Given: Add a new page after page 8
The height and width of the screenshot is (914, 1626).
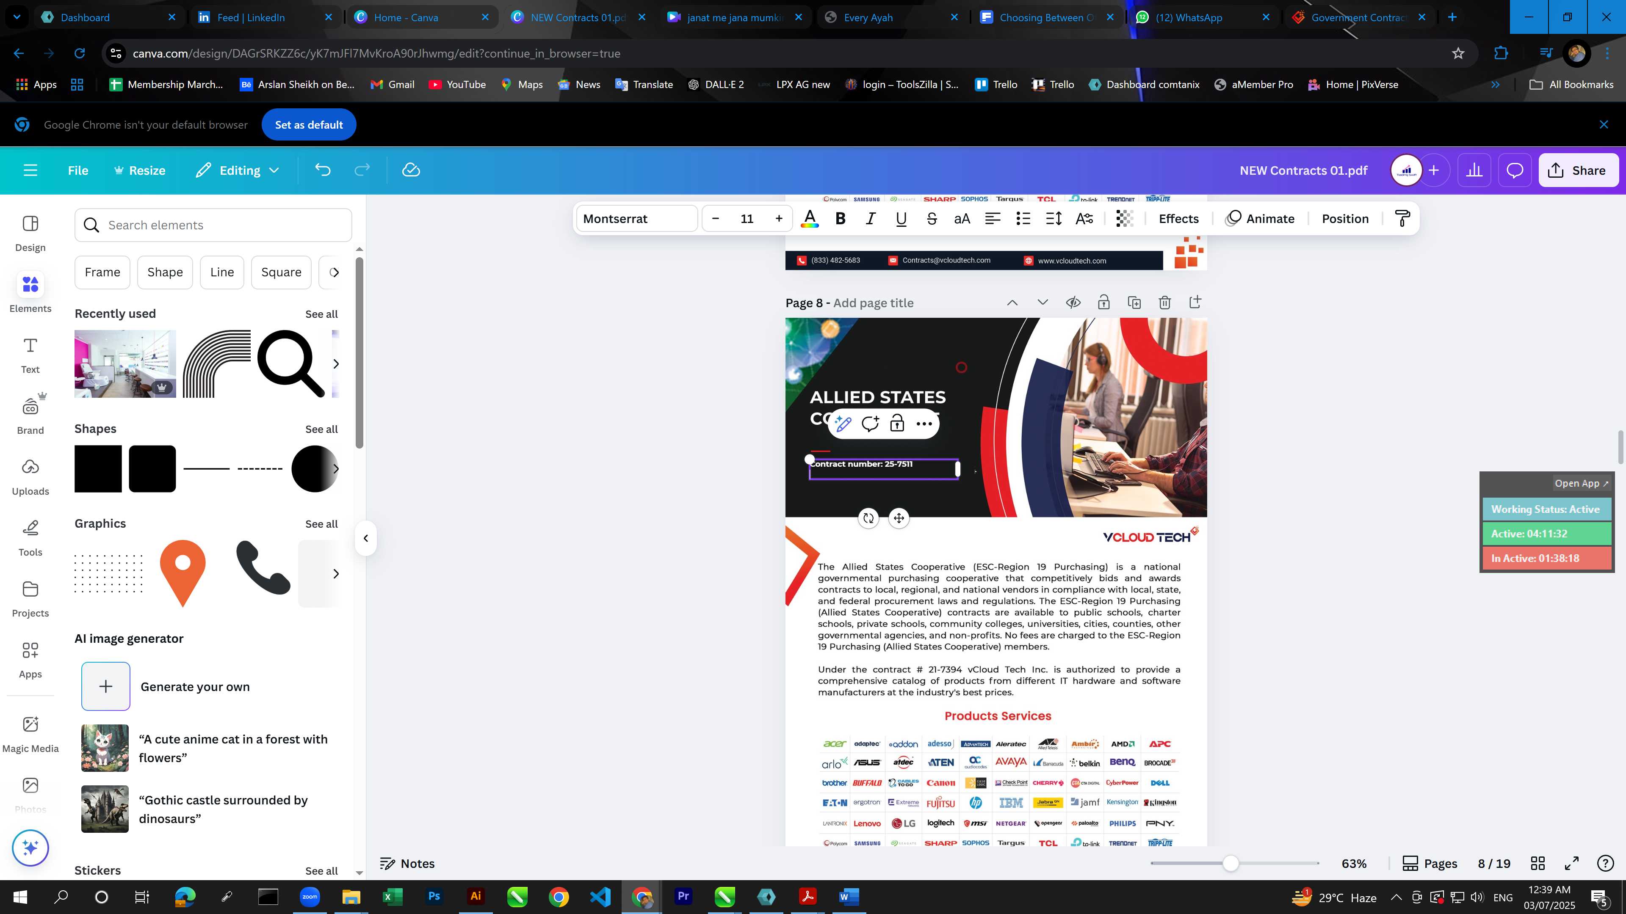Looking at the screenshot, I should tap(1195, 303).
